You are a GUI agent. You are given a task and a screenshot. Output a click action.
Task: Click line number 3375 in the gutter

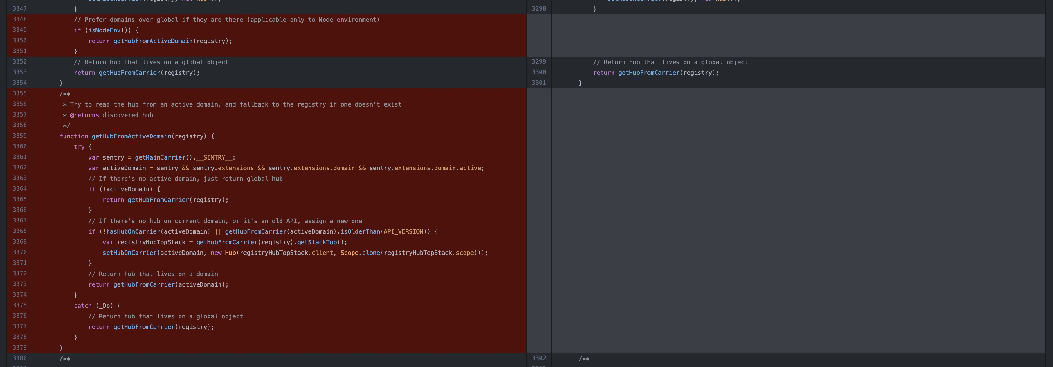(20, 305)
